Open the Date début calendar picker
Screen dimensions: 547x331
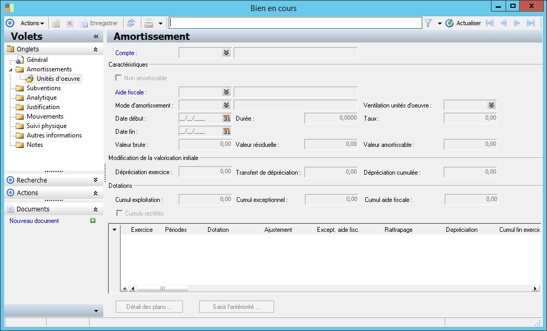tap(226, 119)
